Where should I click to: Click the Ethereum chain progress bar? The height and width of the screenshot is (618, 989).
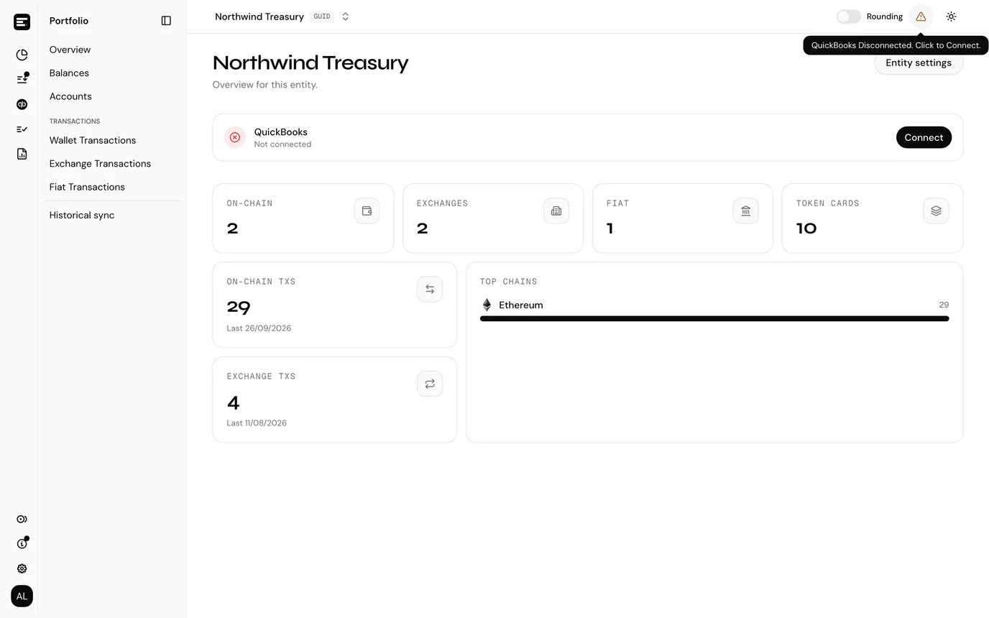[714, 318]
